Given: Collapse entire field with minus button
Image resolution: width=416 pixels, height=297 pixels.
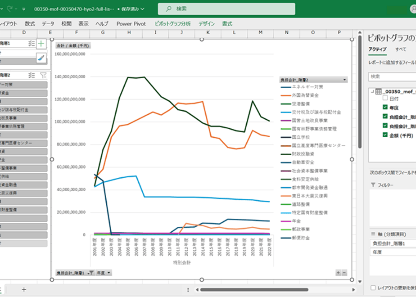Looking at the screenshot, I should [344, 273].
